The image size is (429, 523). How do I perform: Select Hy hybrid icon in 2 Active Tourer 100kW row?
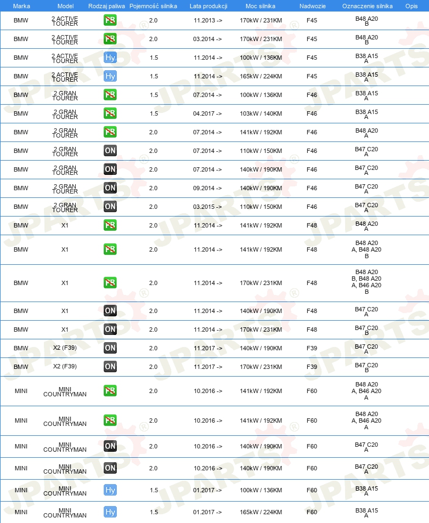tap(110, 58)
